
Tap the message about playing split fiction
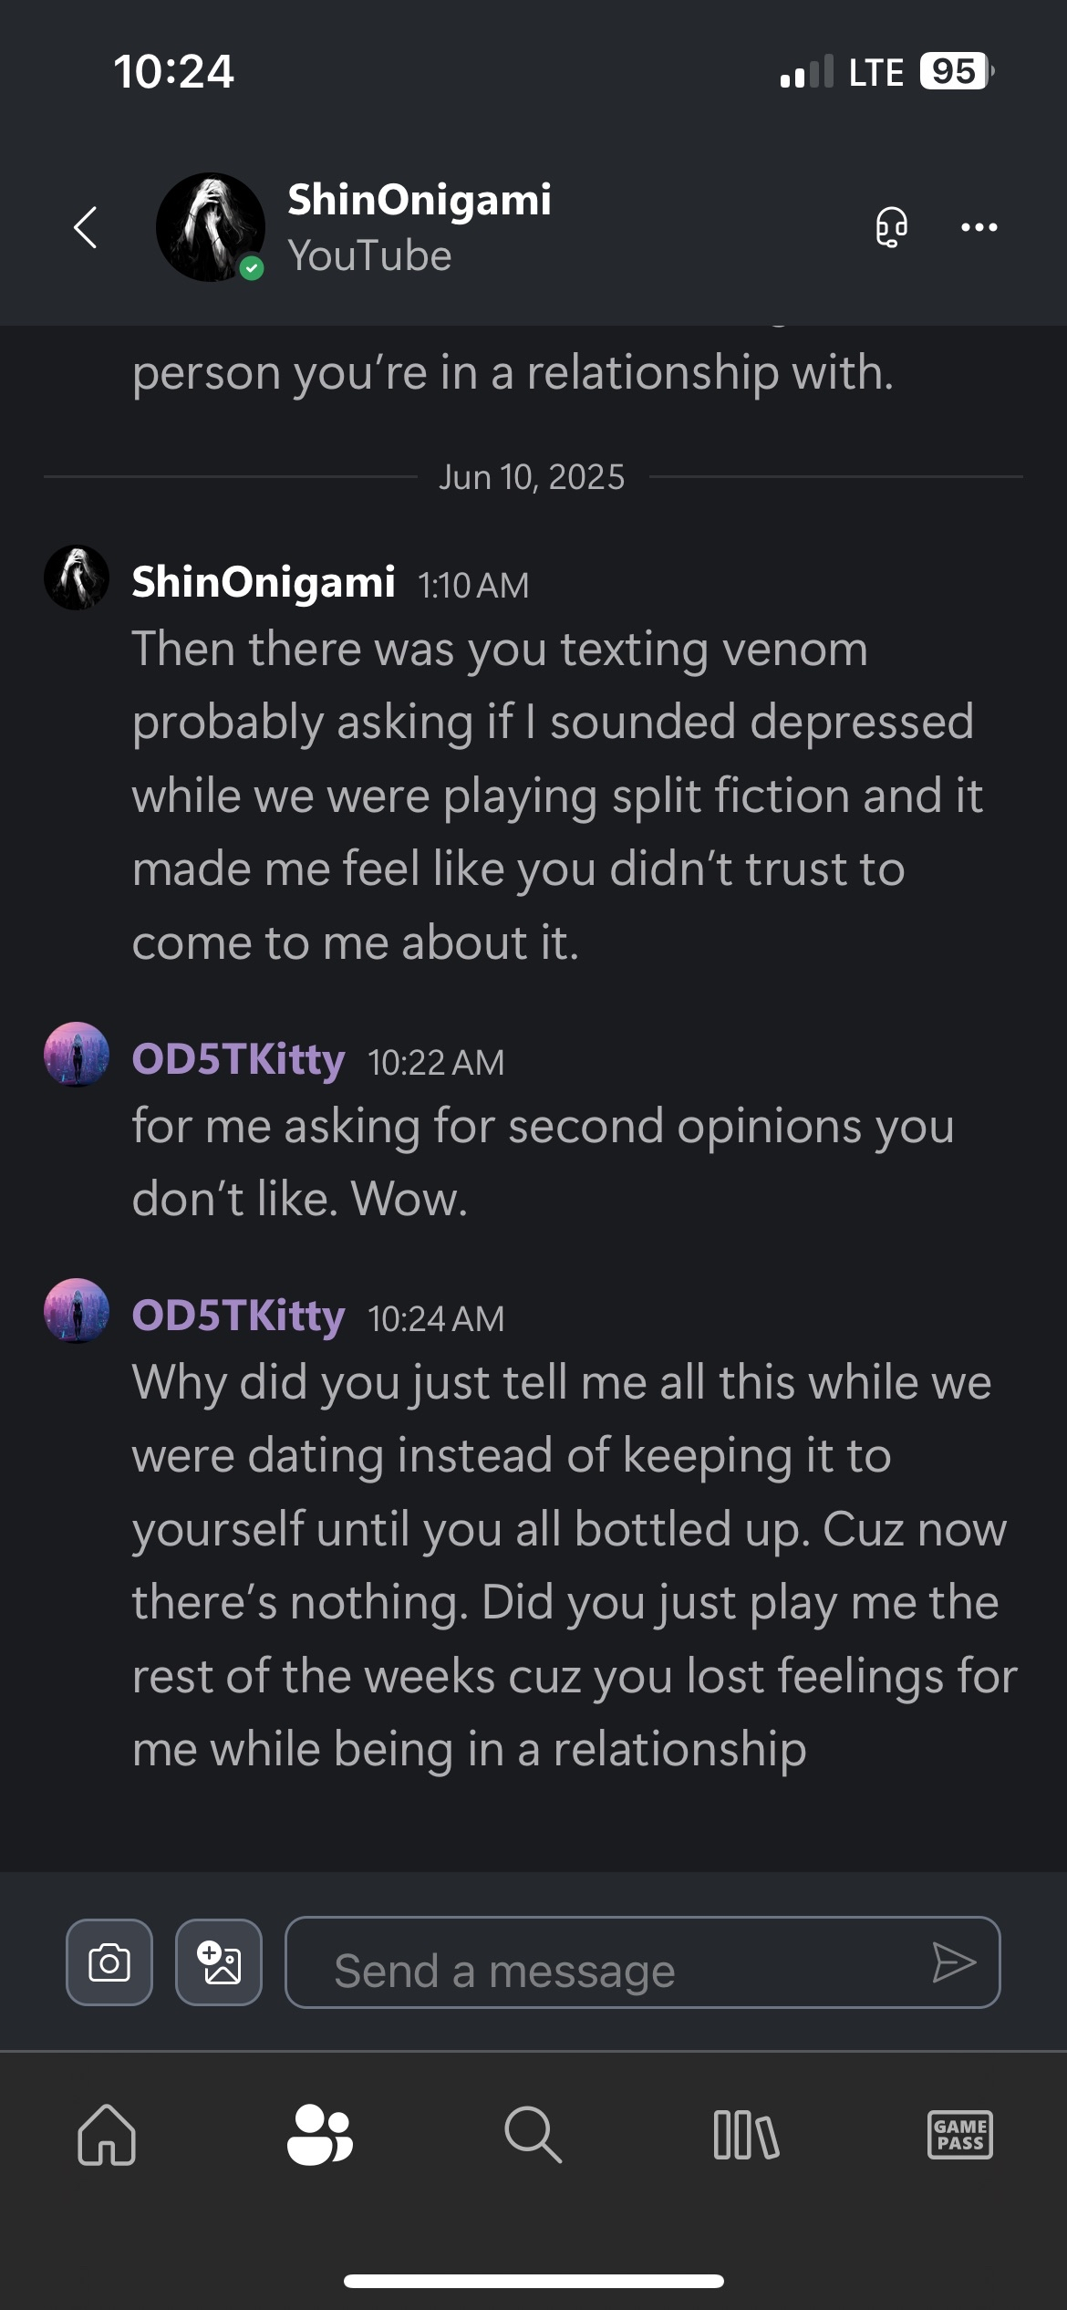[556, 796]
